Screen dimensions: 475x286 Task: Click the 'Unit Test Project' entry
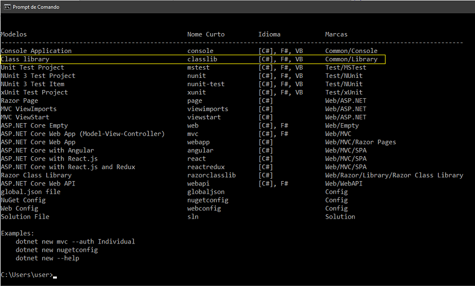[x=33, y=67]
